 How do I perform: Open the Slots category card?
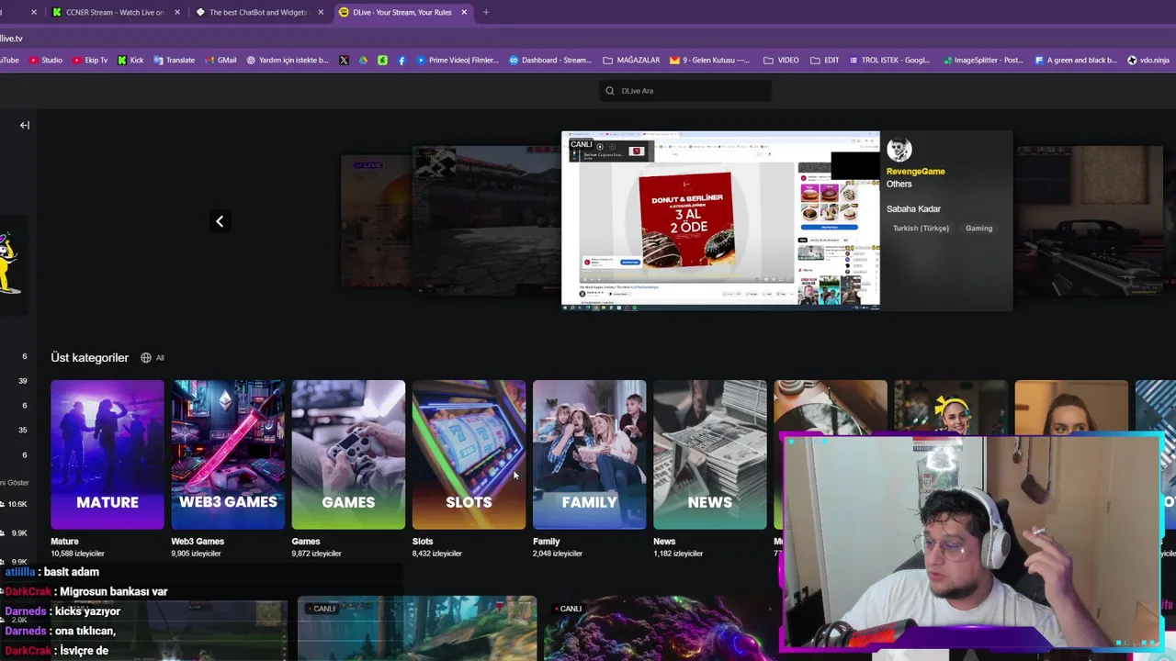tap(469, 454)
